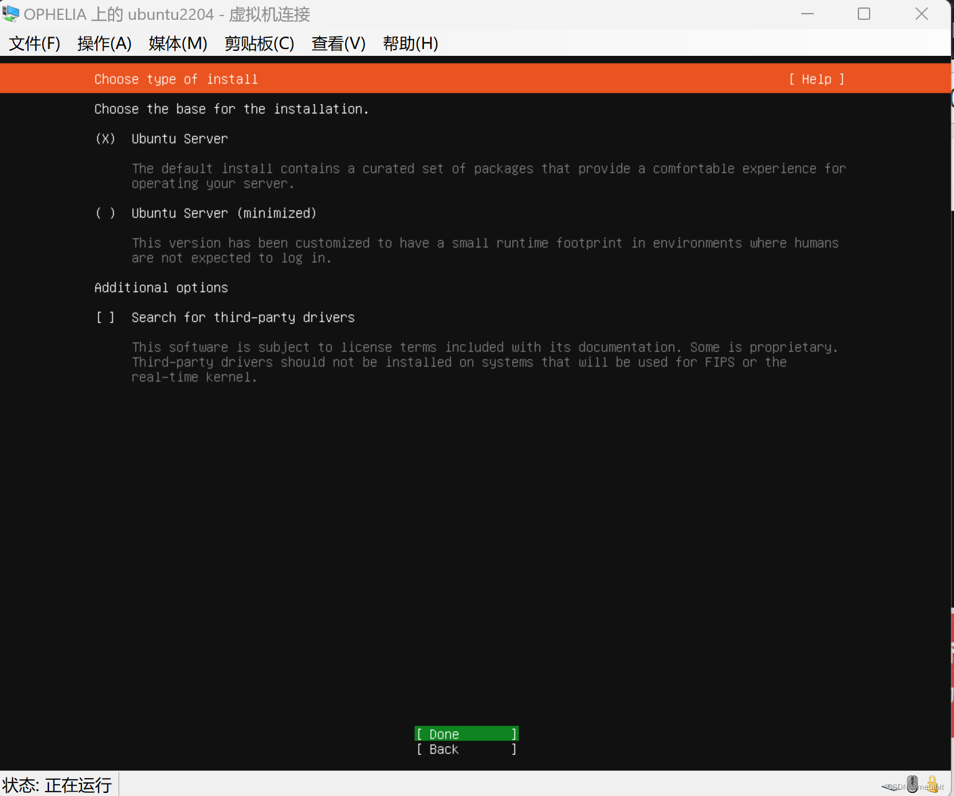Open the Help link in header
Viewport: 954px width, 796px height.
pos(816,79)
